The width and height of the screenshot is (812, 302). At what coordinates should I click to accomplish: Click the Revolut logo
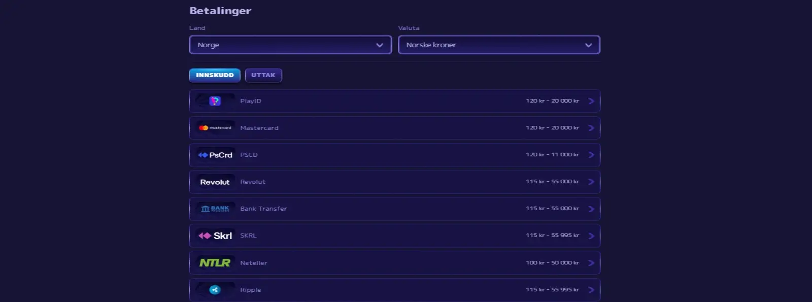pos(215,182)
